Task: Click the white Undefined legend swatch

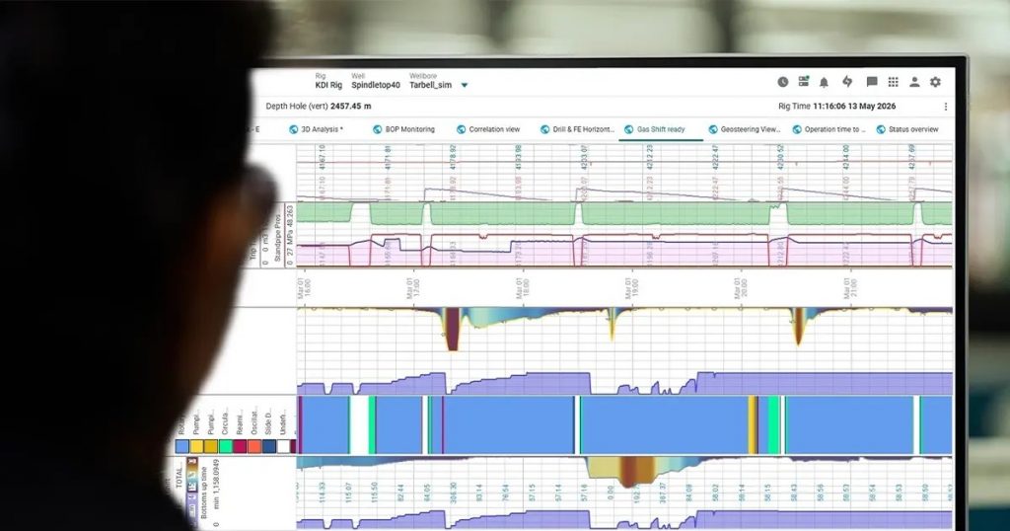Action: pyautogui.click(x=283, y=446)
